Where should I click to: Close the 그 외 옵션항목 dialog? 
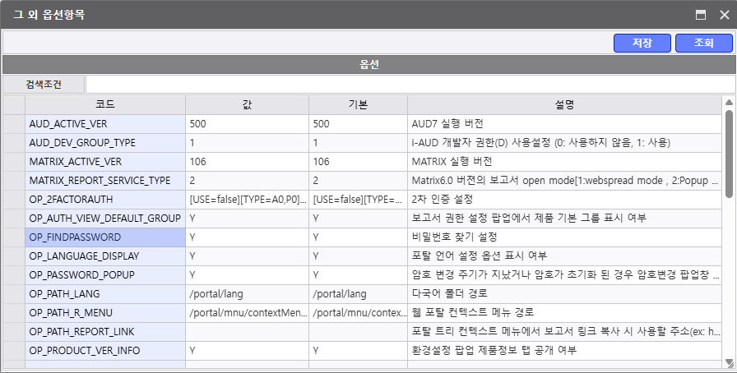725,15
